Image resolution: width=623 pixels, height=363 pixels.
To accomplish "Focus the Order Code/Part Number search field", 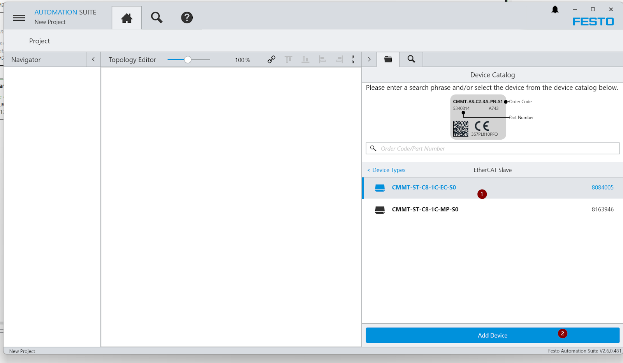I will tap(493, 148).
